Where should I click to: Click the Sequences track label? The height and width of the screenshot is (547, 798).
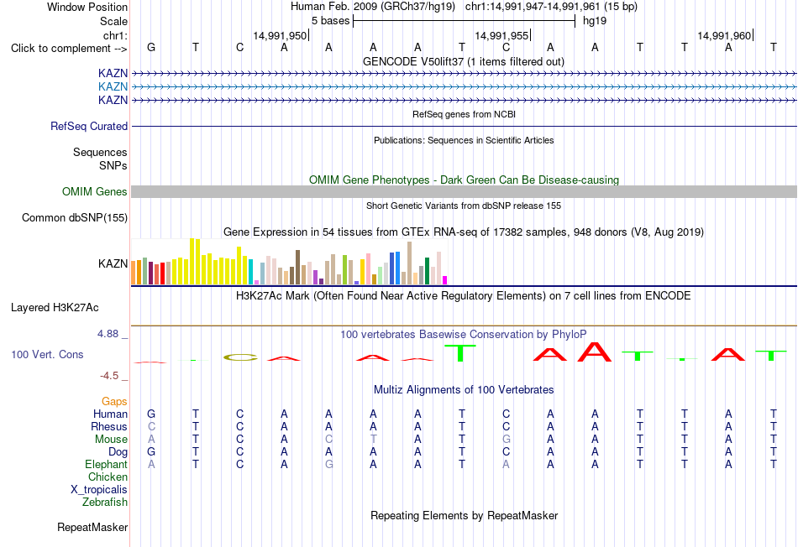tap(100, 152)
